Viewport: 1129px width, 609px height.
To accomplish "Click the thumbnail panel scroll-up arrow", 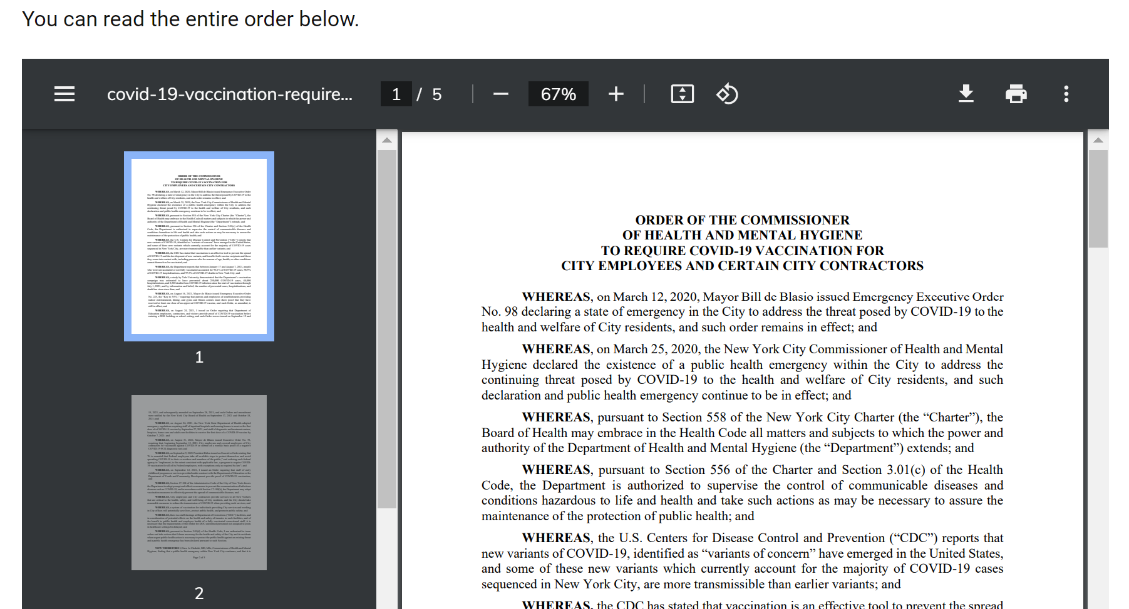I will [387, 140].
